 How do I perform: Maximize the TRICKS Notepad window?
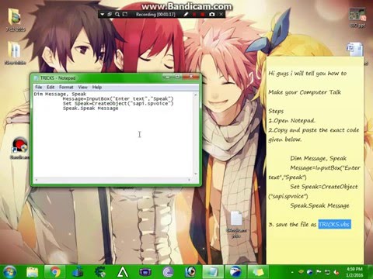click(x=177, y=77)
